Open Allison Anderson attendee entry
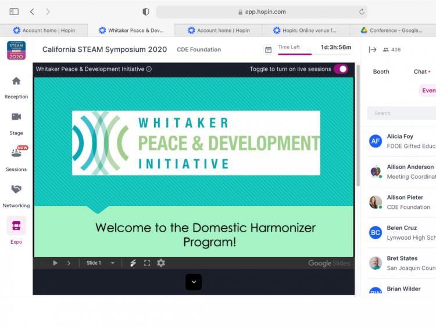436x327 pixels. [x=402, y=172]
